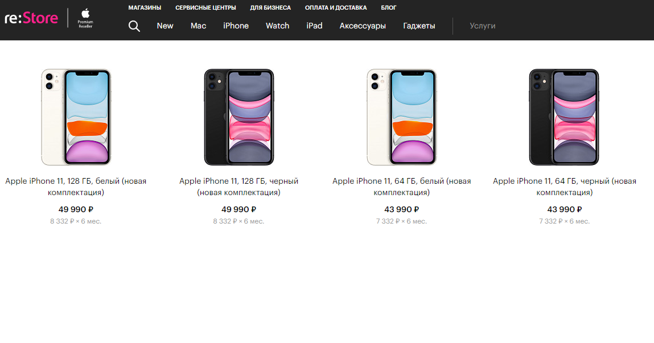Viewport: 654px width, 343px height.
Task: Click the black iPhone 11 128 ГБ product photo
Action: (238, 117)
